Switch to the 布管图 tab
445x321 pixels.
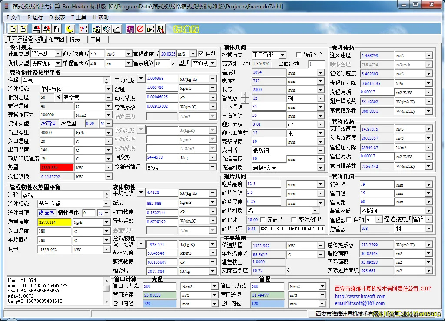point(56,39)
